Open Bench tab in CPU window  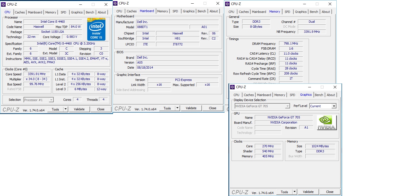(90, 12)
